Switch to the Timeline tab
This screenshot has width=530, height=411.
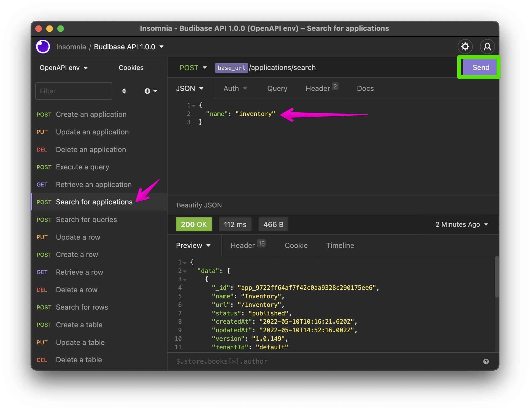[x=340, y=245]
